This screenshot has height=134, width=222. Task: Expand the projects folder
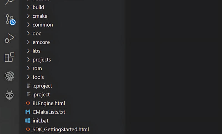tap(42, 60)
